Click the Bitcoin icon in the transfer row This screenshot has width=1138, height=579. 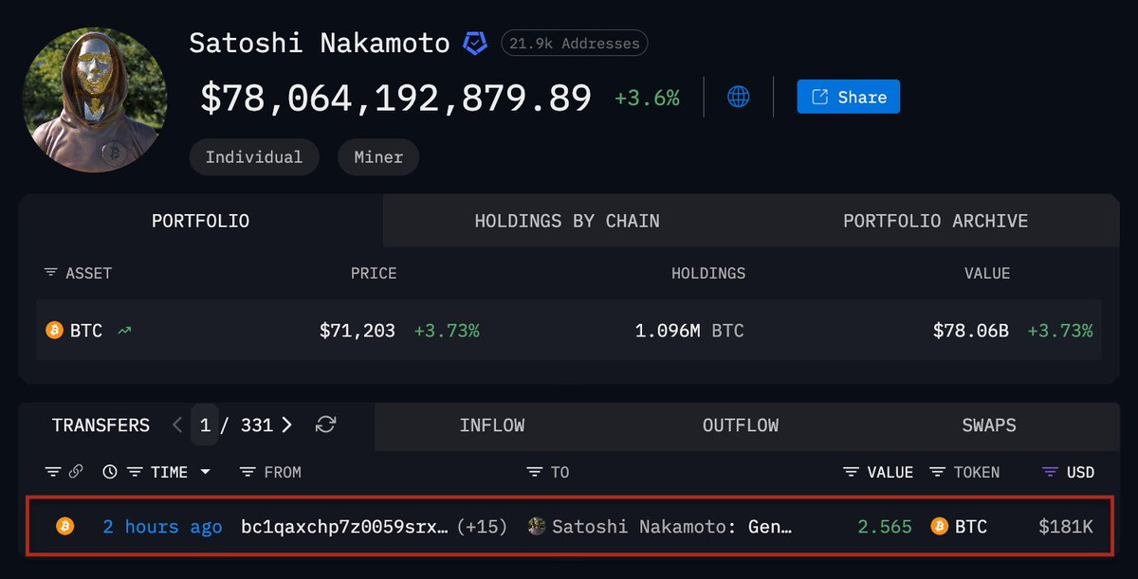[64, 526]
